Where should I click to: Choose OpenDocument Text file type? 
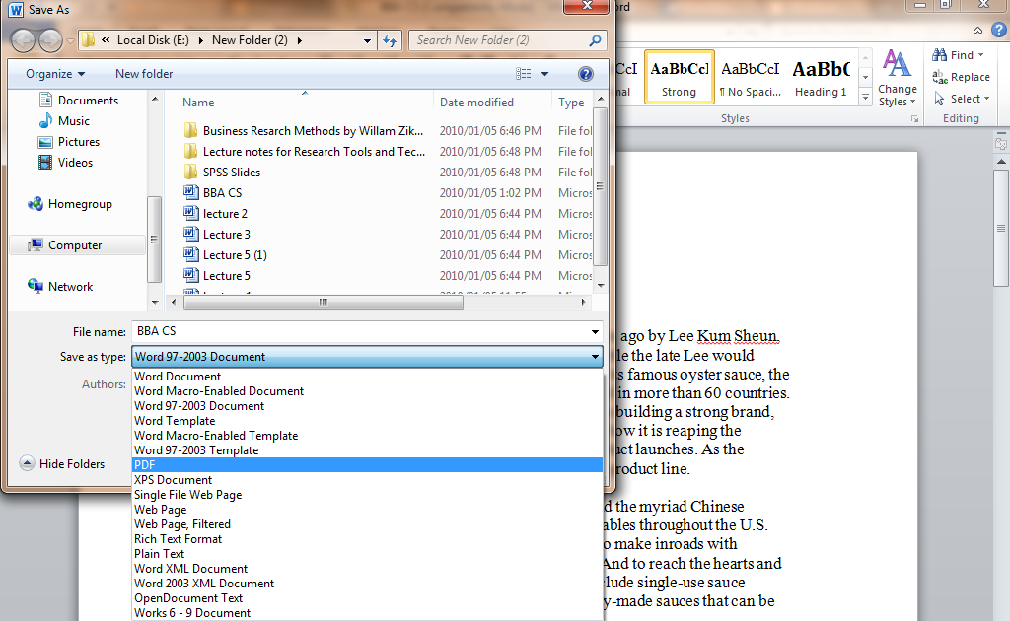367,598
